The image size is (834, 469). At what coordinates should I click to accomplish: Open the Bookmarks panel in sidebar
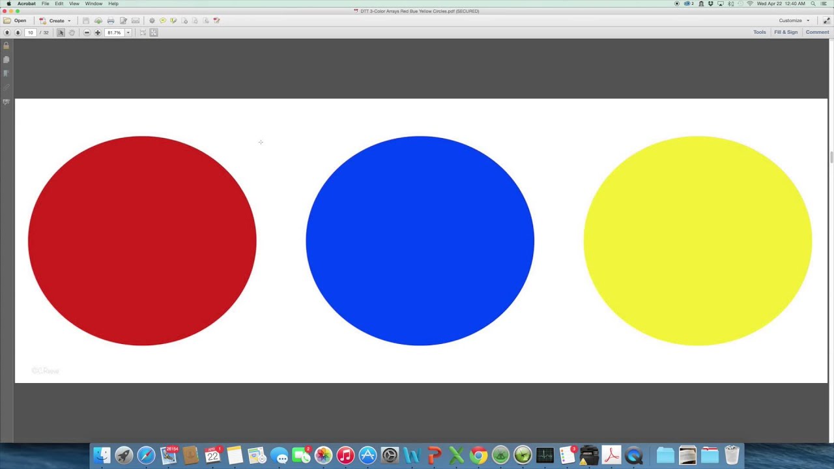[x=7, y=74]
